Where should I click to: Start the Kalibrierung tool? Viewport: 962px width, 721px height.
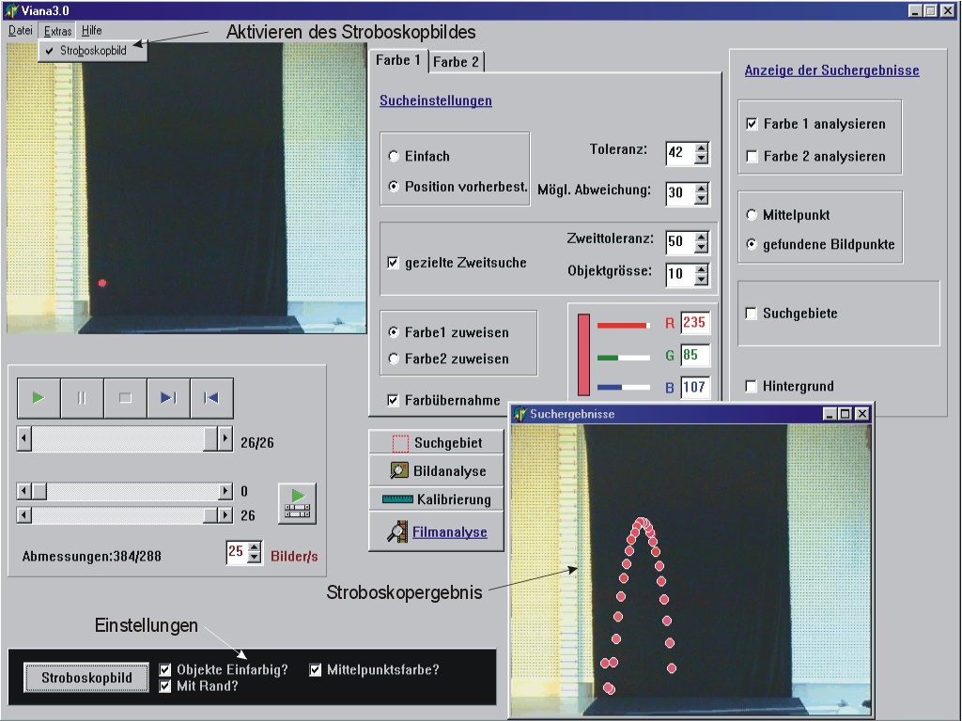coord(436,499)
